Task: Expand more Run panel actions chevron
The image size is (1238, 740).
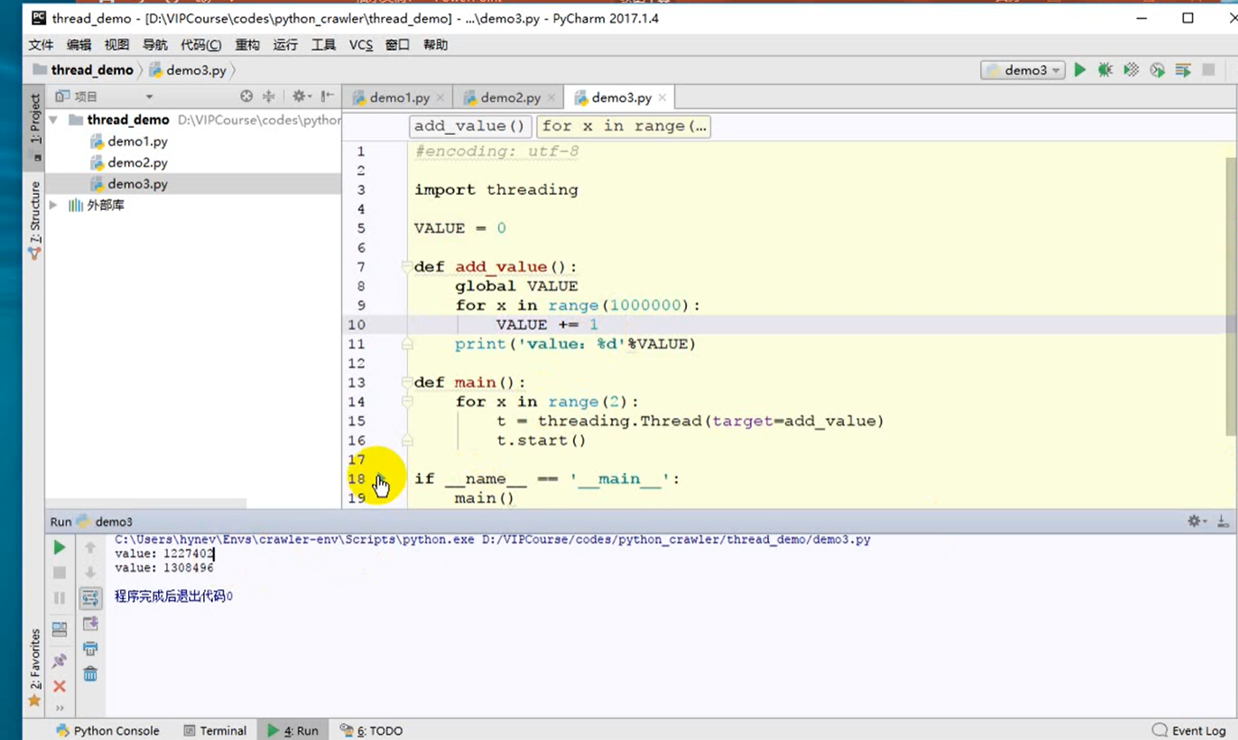Action: click(59, 707)
